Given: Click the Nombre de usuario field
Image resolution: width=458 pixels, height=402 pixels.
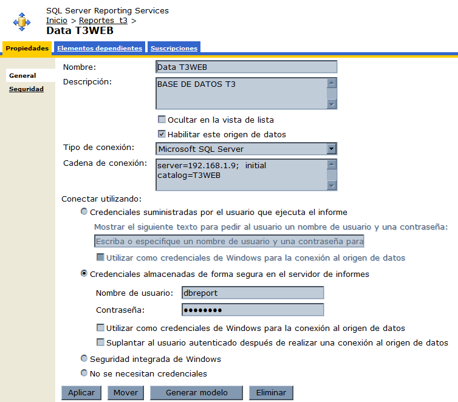Looking at the screenshot, I should [x=253, y=293].
